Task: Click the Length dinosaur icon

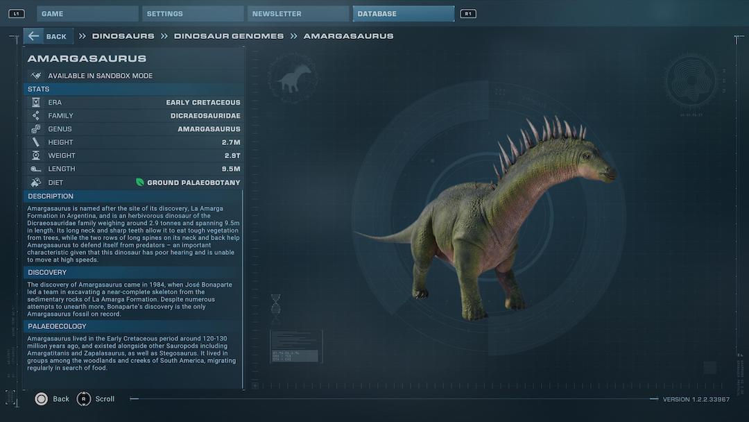Action: pyautogui.click(x=36, y=169)
